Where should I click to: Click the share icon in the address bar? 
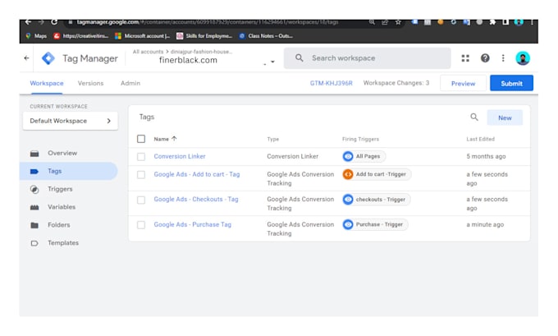pos(385,22)
